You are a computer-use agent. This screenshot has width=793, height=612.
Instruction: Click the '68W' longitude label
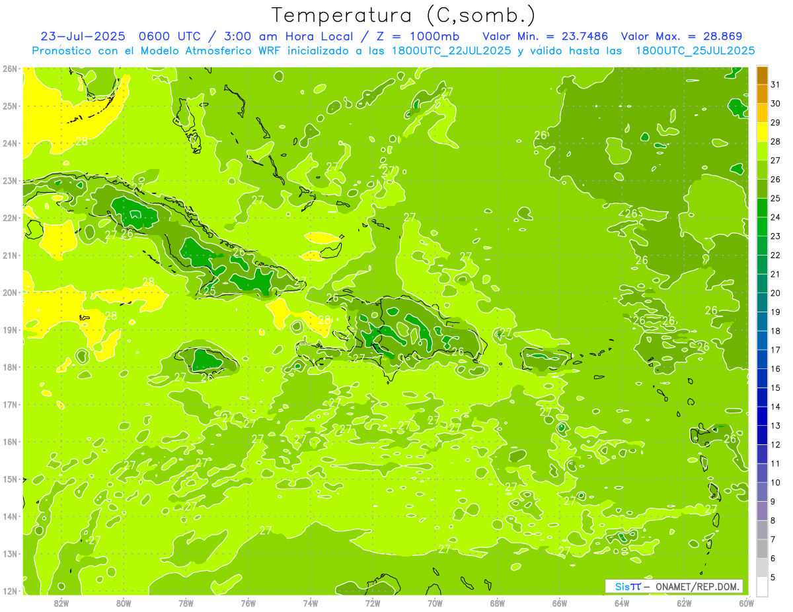498,602
